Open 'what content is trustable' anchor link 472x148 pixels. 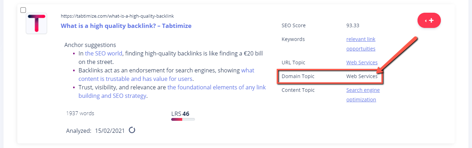pyautogui.click(x=166, y=75)
